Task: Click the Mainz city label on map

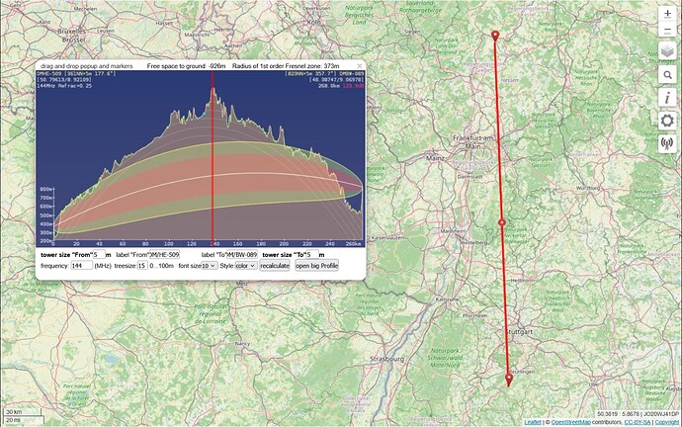Action: click(x=435, y=158)
